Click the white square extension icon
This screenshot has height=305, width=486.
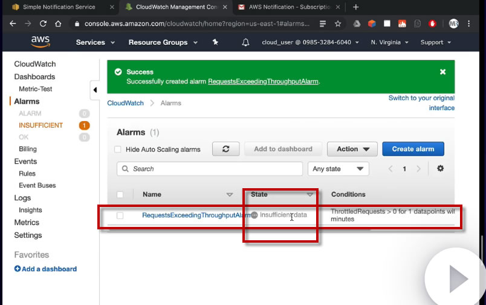pyautogui.click(x=387, y=24)
